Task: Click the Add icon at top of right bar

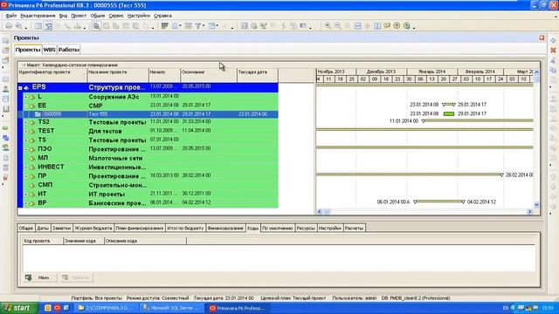Action: click(553, 41)
